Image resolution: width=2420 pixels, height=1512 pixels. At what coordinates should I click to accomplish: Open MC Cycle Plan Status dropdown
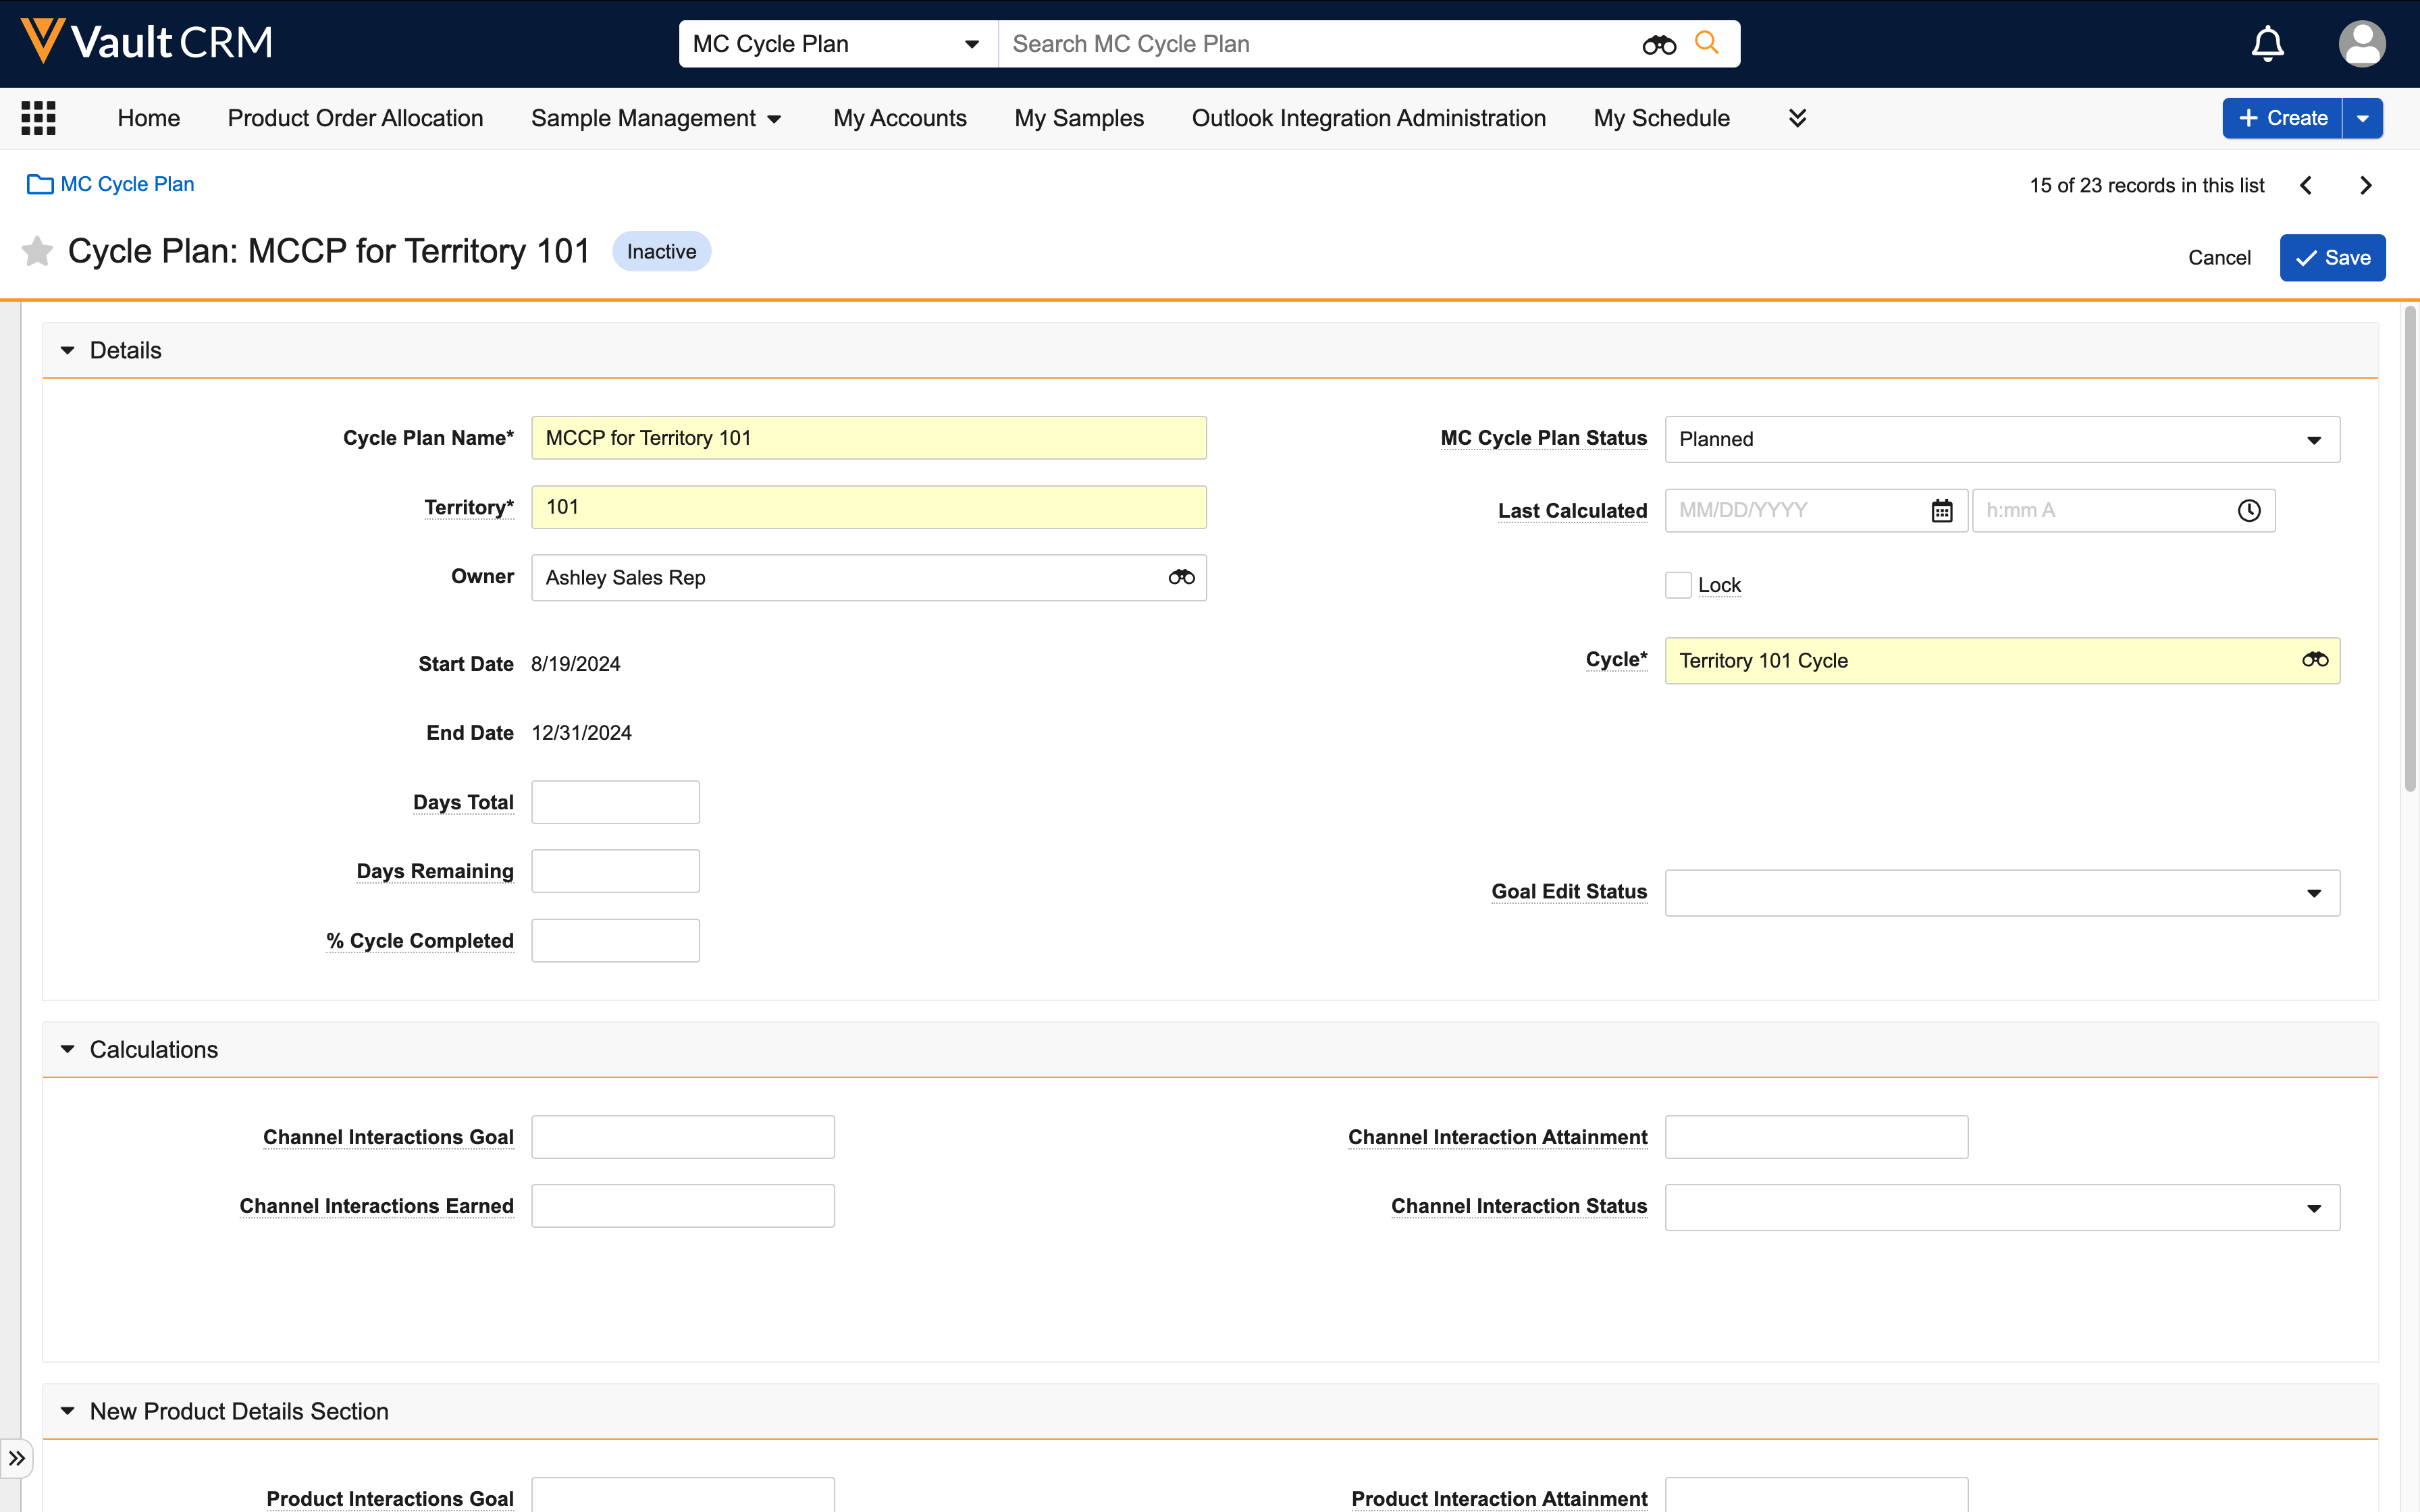(2002, 439)
